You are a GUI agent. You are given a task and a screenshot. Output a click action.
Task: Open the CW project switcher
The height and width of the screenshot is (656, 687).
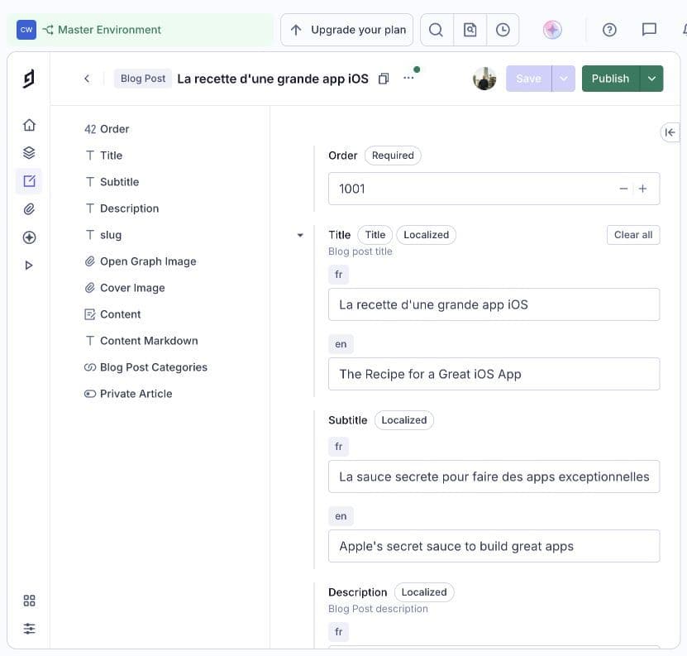point(26,30)
